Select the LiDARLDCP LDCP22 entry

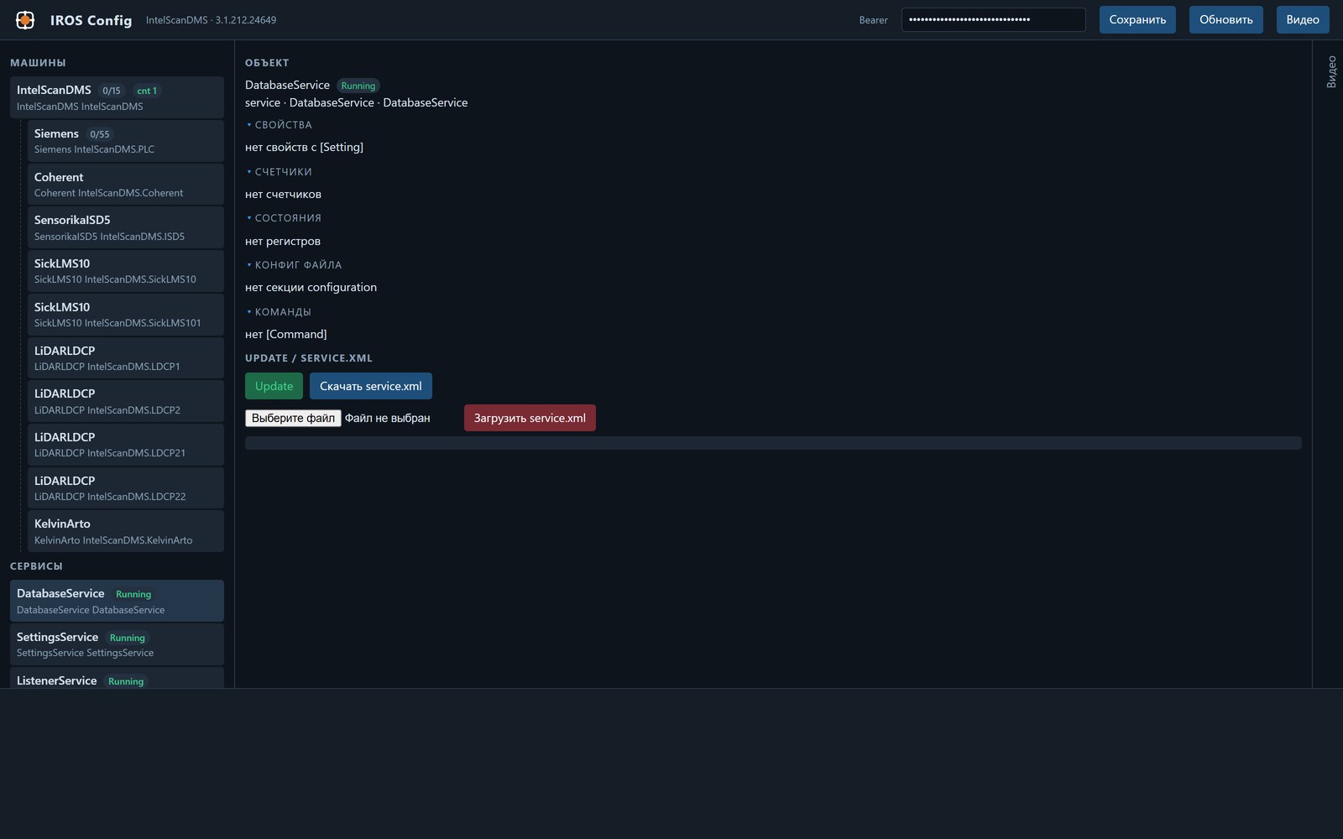[x=126, y=488]
